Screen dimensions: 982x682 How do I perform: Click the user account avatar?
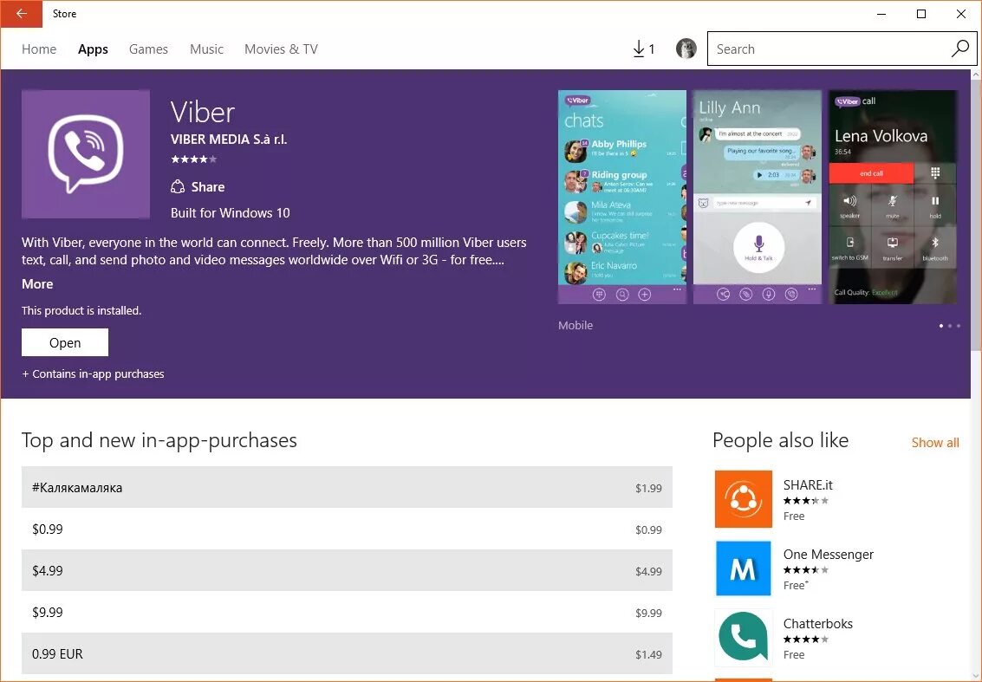coord(686,49)
